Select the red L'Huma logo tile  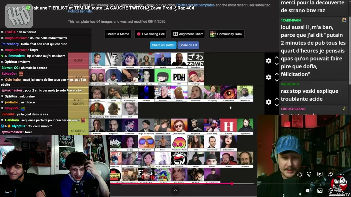(x=228, y=126)
